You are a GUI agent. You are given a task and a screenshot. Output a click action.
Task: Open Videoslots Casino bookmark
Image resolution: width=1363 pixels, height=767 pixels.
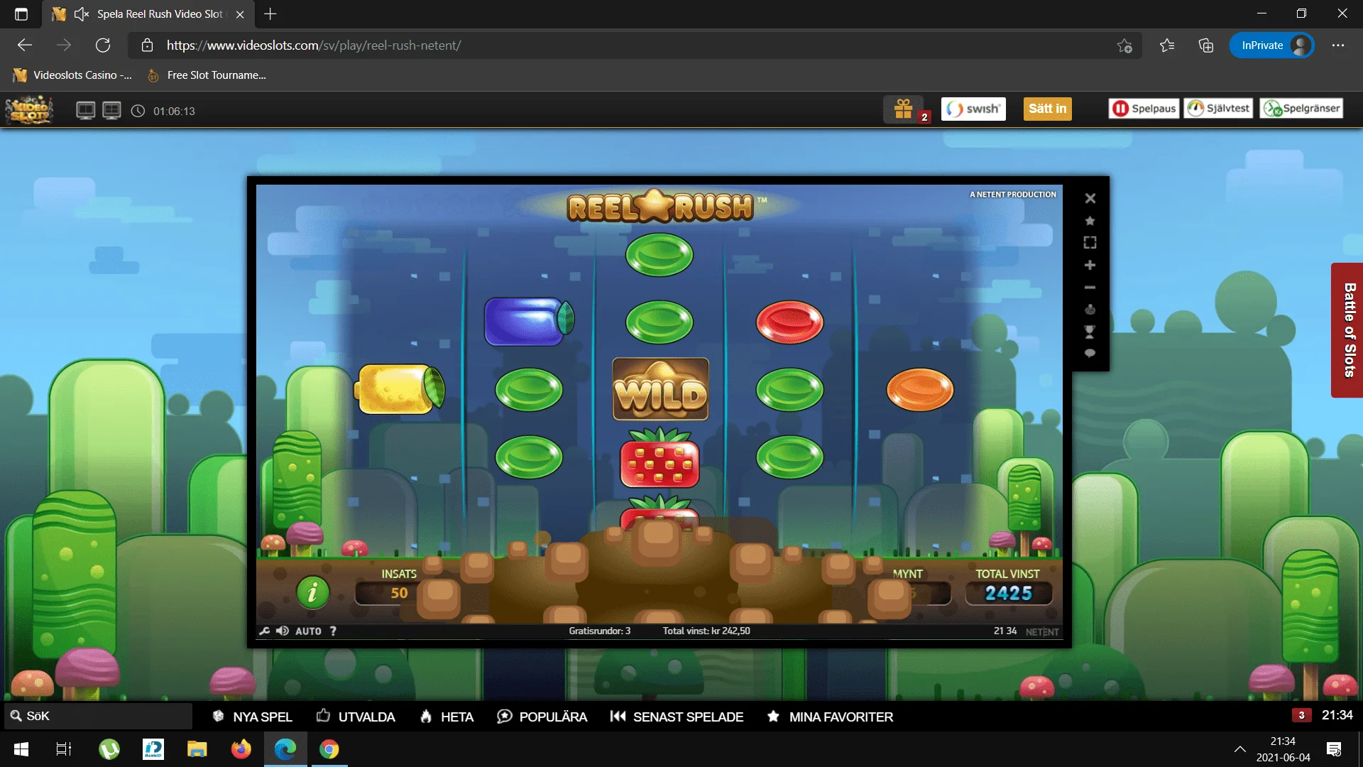[72, 75]
